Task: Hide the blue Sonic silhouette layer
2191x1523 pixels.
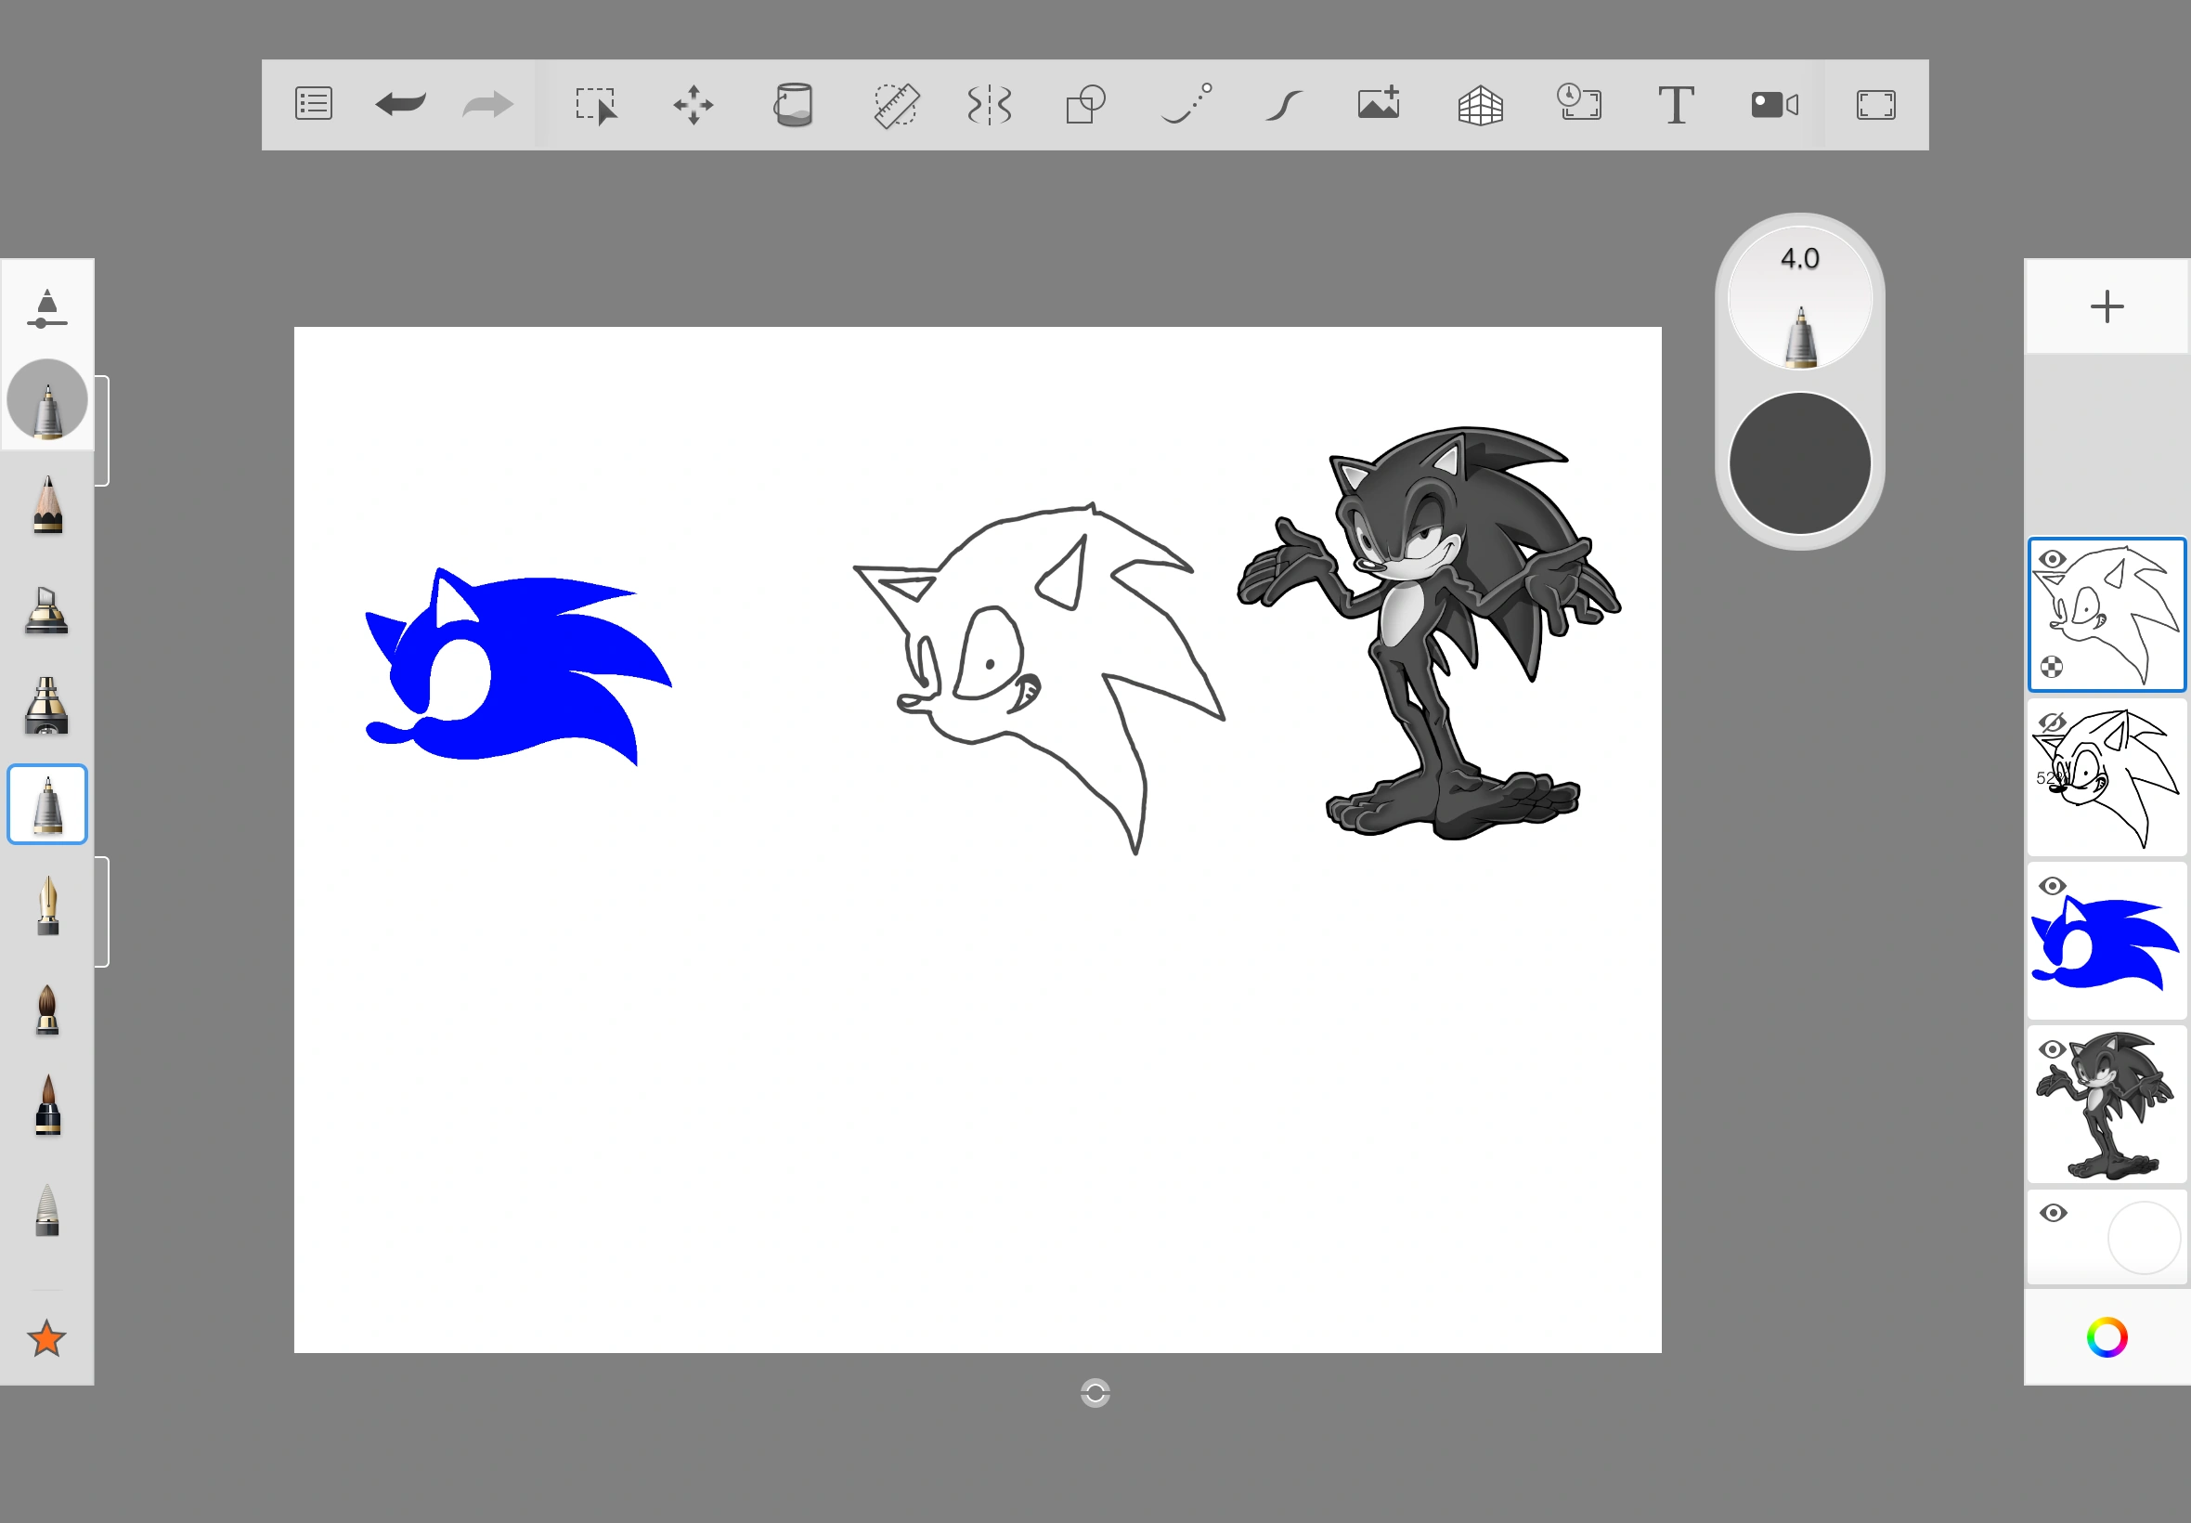Action: [x=2052, y=886]
